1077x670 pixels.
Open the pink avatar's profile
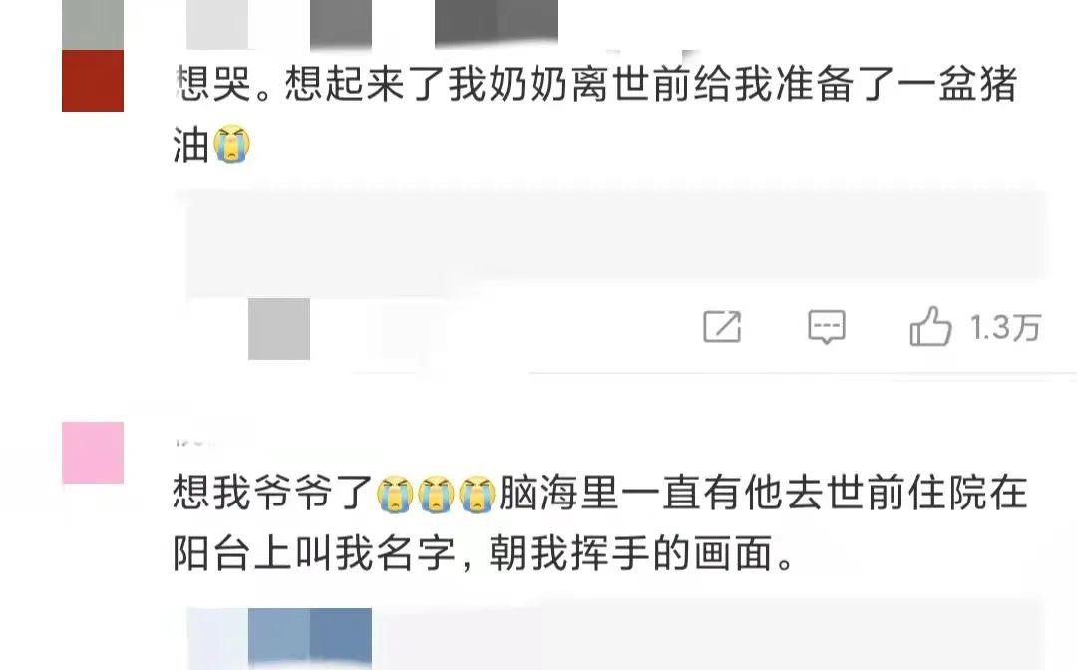click(93, 453)
